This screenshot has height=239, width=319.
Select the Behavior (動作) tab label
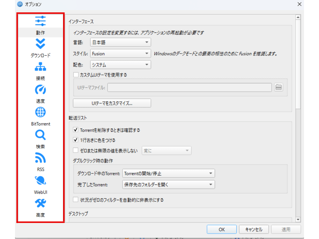(x=41, y=33)
